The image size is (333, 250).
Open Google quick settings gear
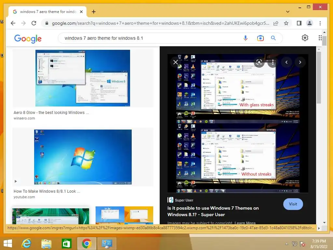pos(305,38)
